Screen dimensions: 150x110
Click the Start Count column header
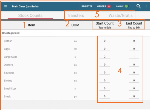tap(105, 25)
